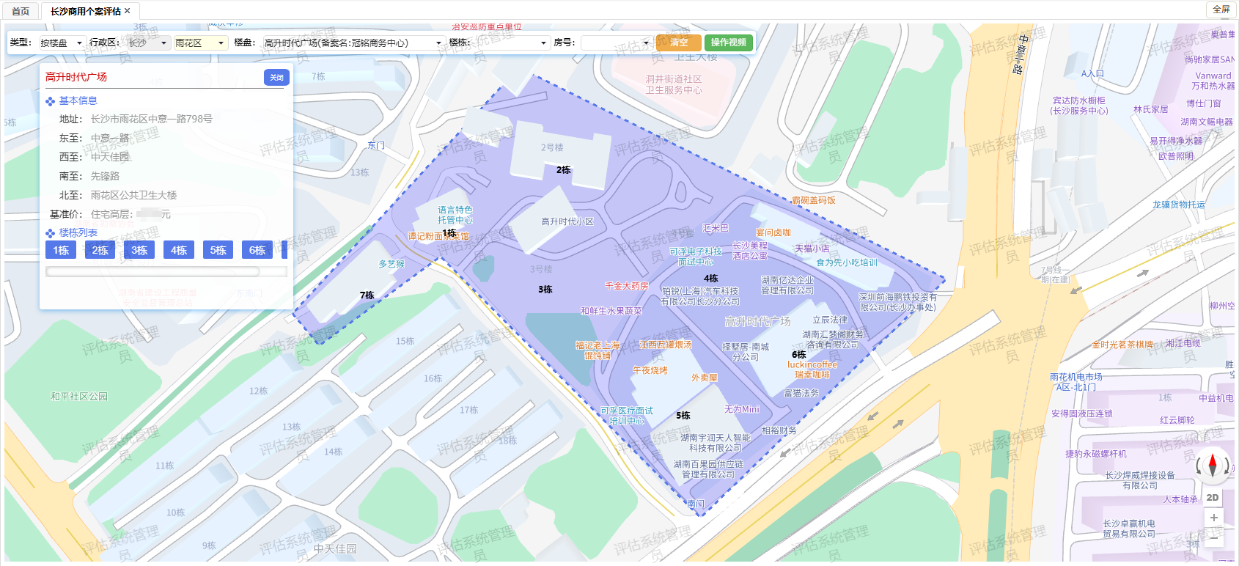Click 金时光茗茶棋牌 map label
This screenshot has width=1239, height=566.
click(x=1122, y=345)
